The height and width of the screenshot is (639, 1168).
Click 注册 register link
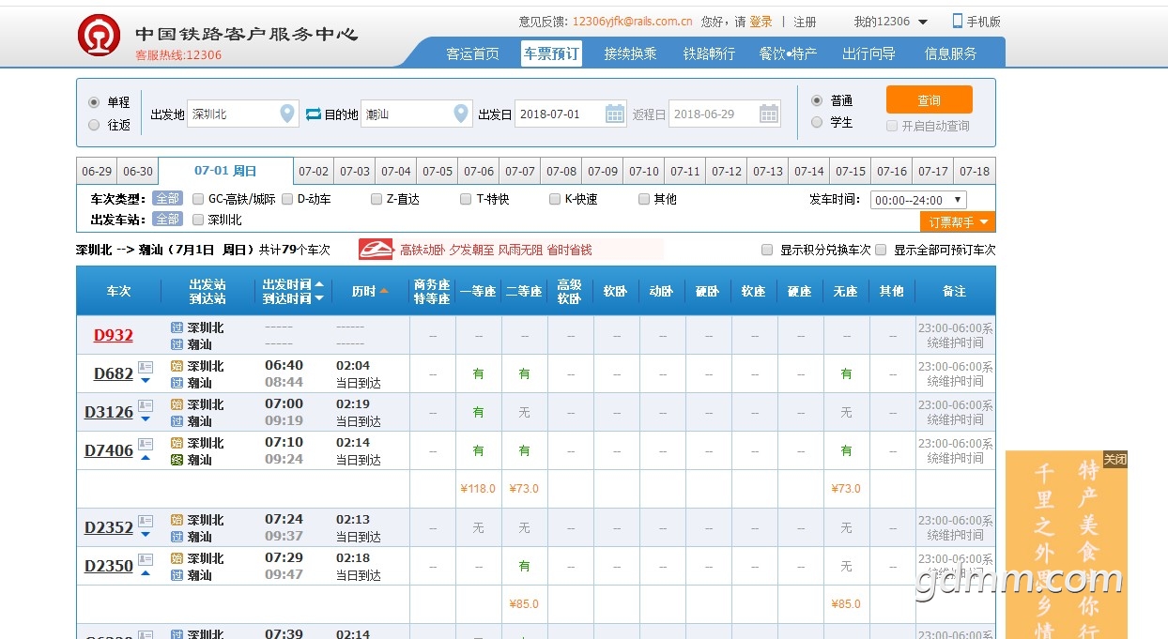805,22
